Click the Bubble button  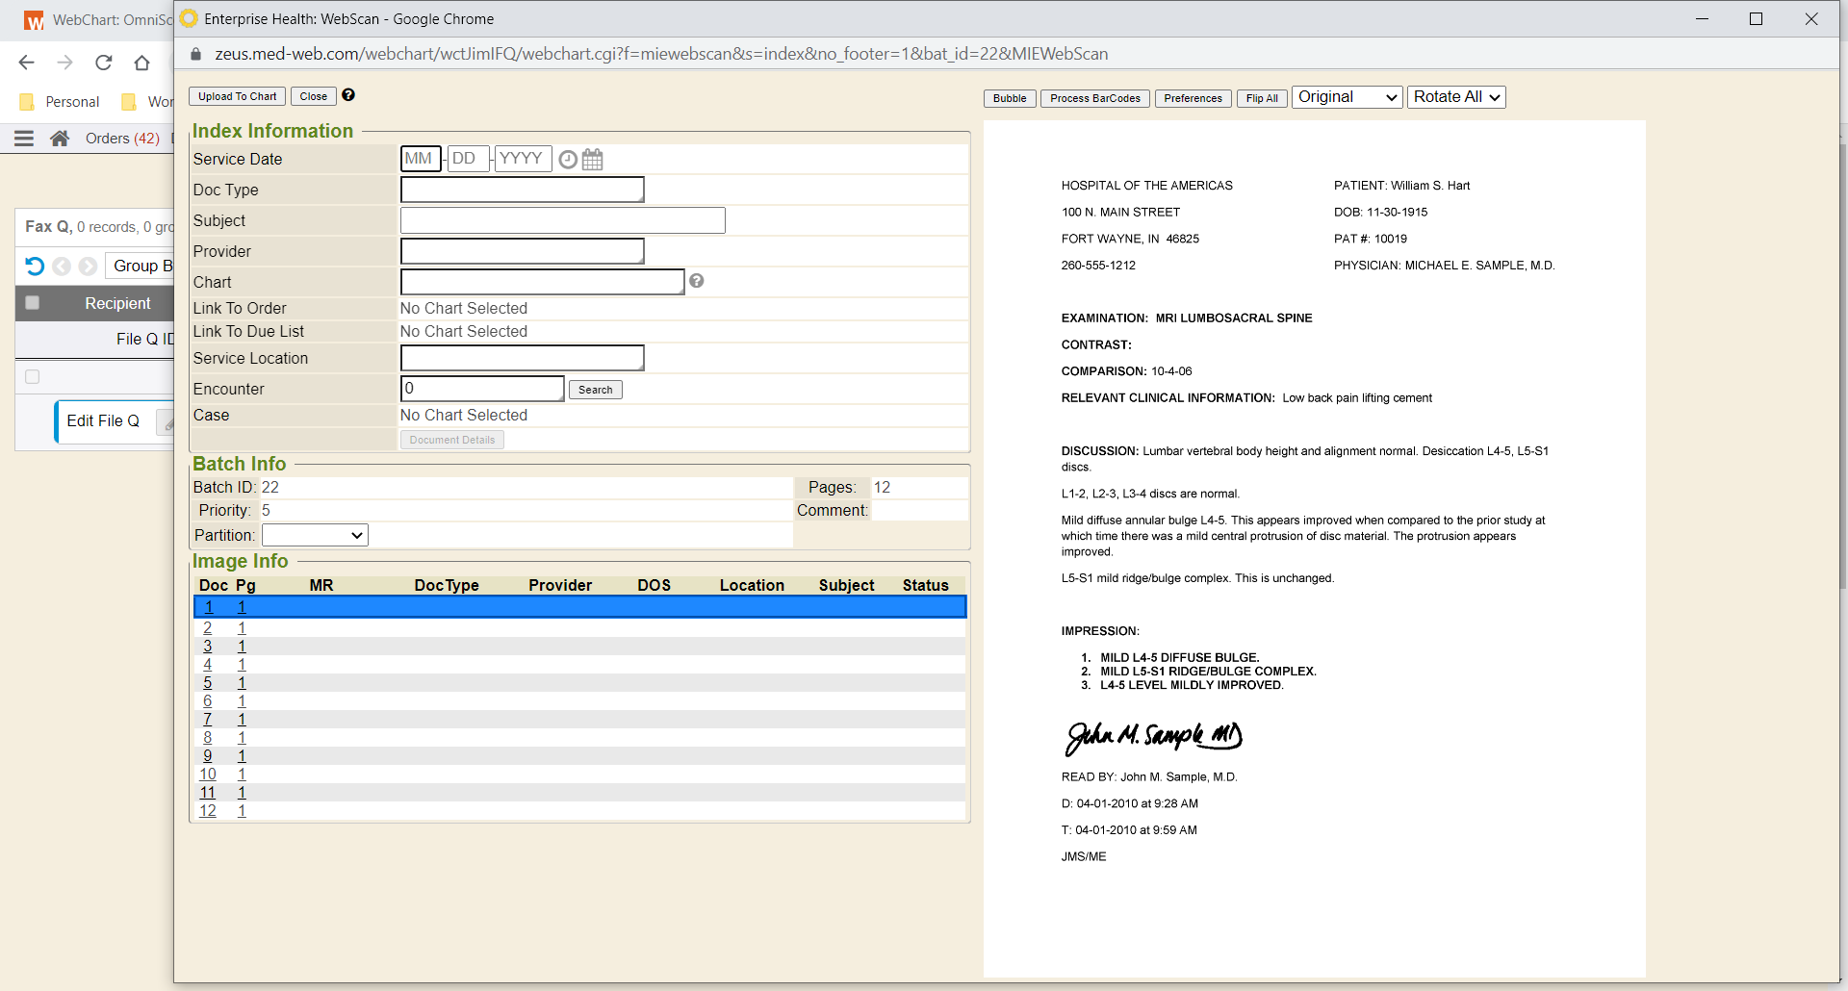click(x=1010, y=98)
